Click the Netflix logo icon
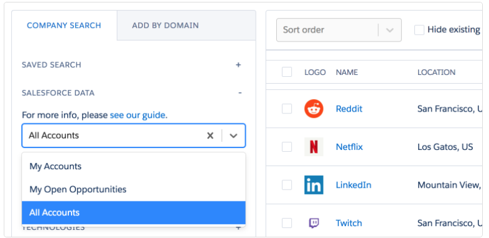Image resolution: width=489 pixels, height=238 pixels. click(314, 147)
